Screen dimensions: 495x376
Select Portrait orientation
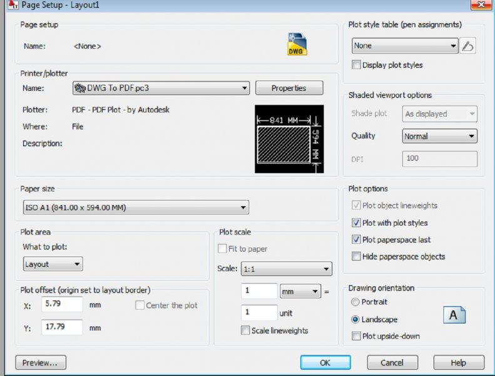pyautogui.click(x=355, y=302)
